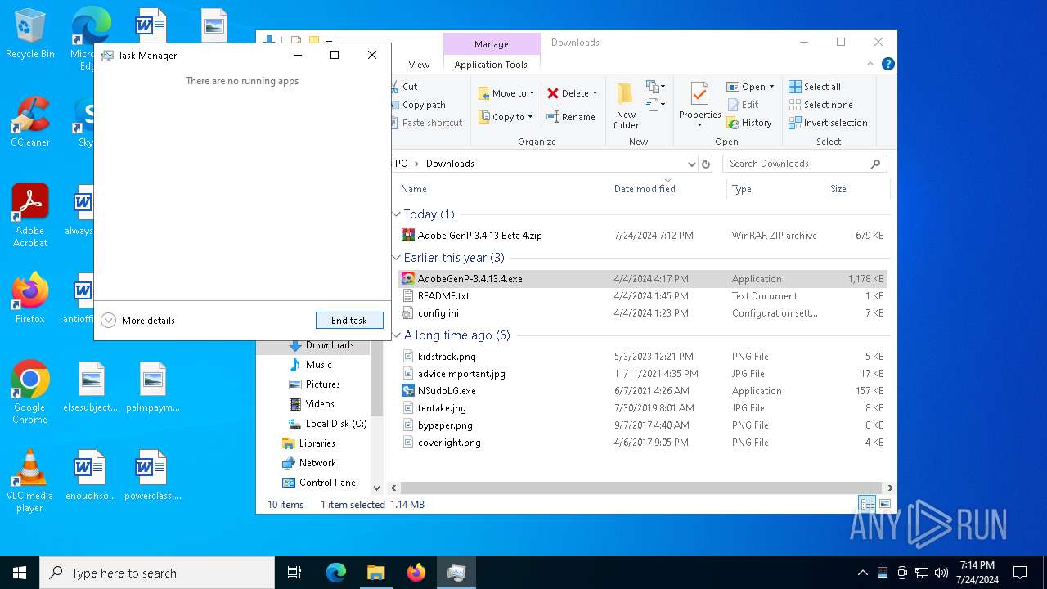Image resolution: width=1047 pixels, height=589 pixels.
Task: Click the Task Manager taskbar icon
Action: 456,573
